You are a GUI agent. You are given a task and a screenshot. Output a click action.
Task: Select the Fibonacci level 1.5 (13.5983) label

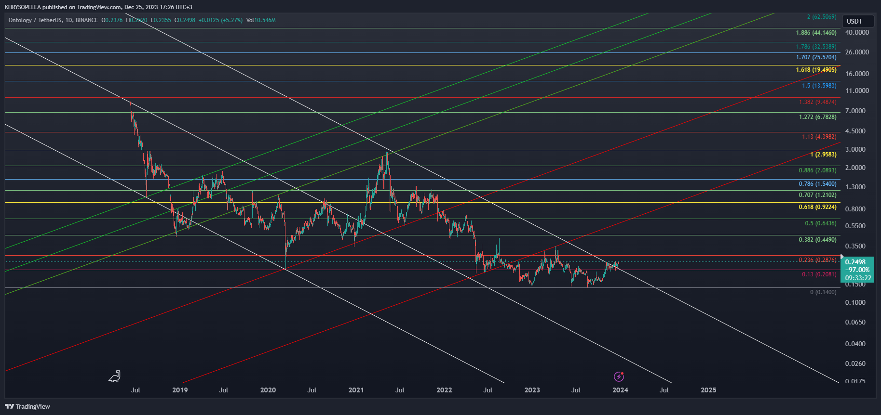pos(819,86)
